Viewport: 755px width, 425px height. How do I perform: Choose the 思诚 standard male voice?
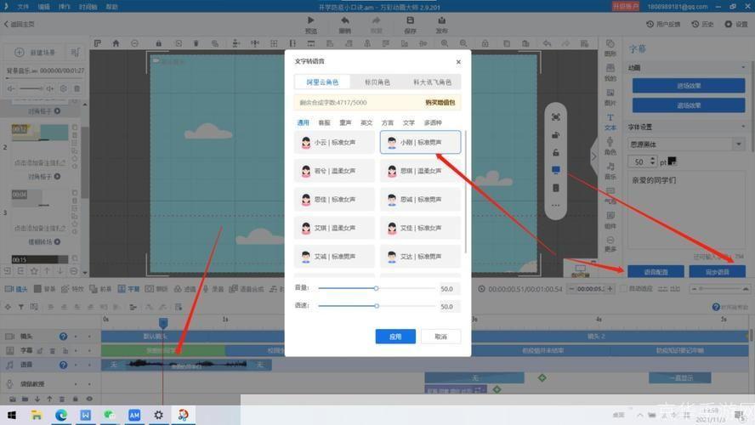(x=420, y=199)
